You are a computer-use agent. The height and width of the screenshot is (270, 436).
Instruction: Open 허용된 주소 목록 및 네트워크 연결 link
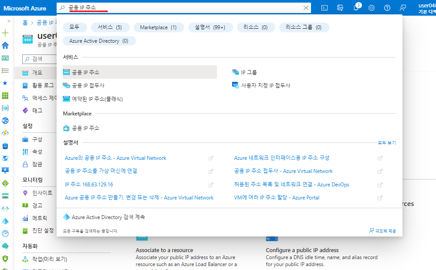292,184
